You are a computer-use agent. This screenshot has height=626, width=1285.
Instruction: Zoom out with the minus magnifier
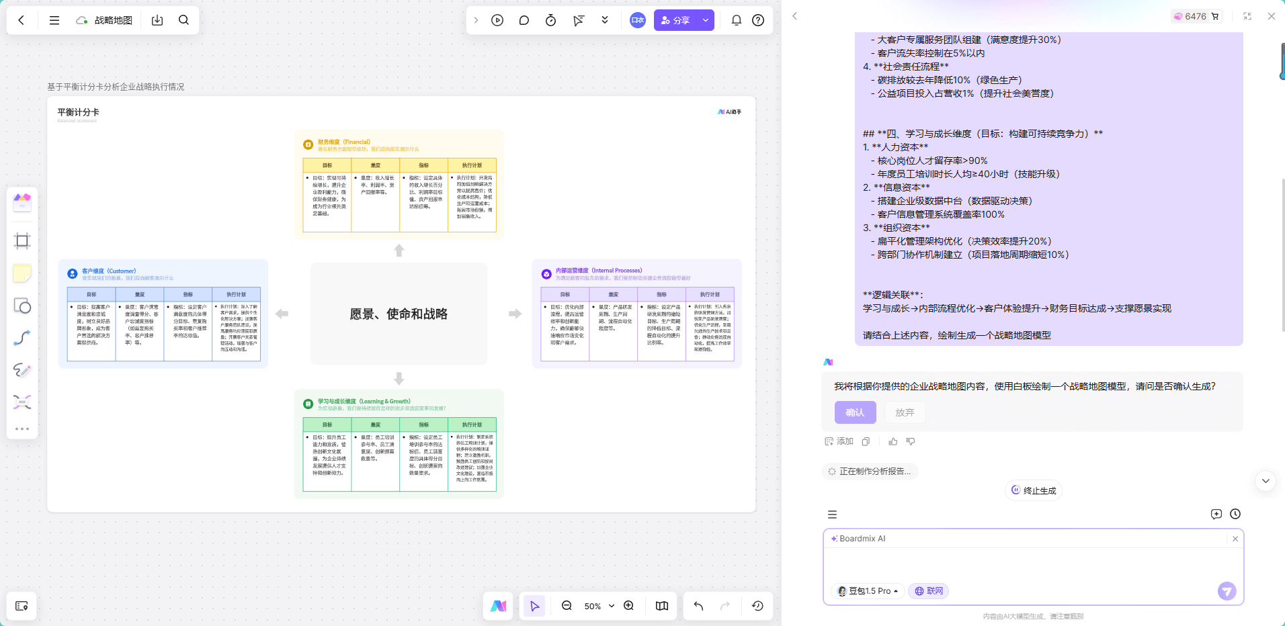point(567,606)
